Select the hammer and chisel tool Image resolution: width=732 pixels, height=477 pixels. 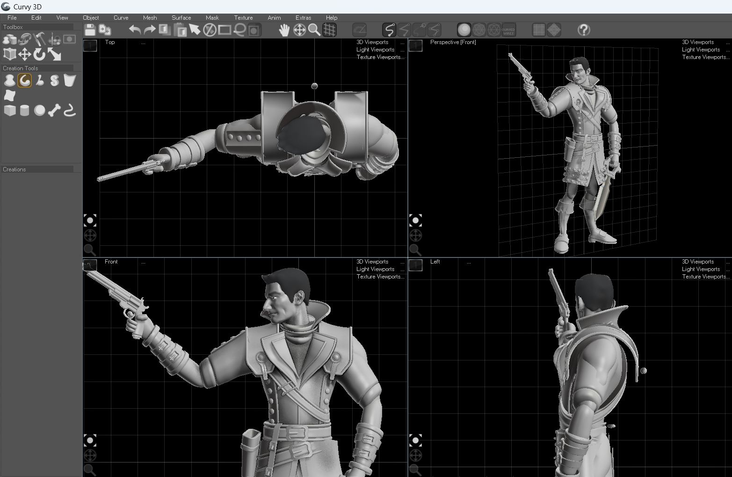39,39
